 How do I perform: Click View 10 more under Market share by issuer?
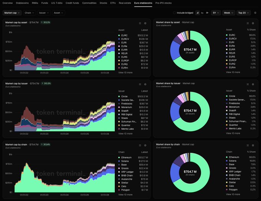point(233,133)
